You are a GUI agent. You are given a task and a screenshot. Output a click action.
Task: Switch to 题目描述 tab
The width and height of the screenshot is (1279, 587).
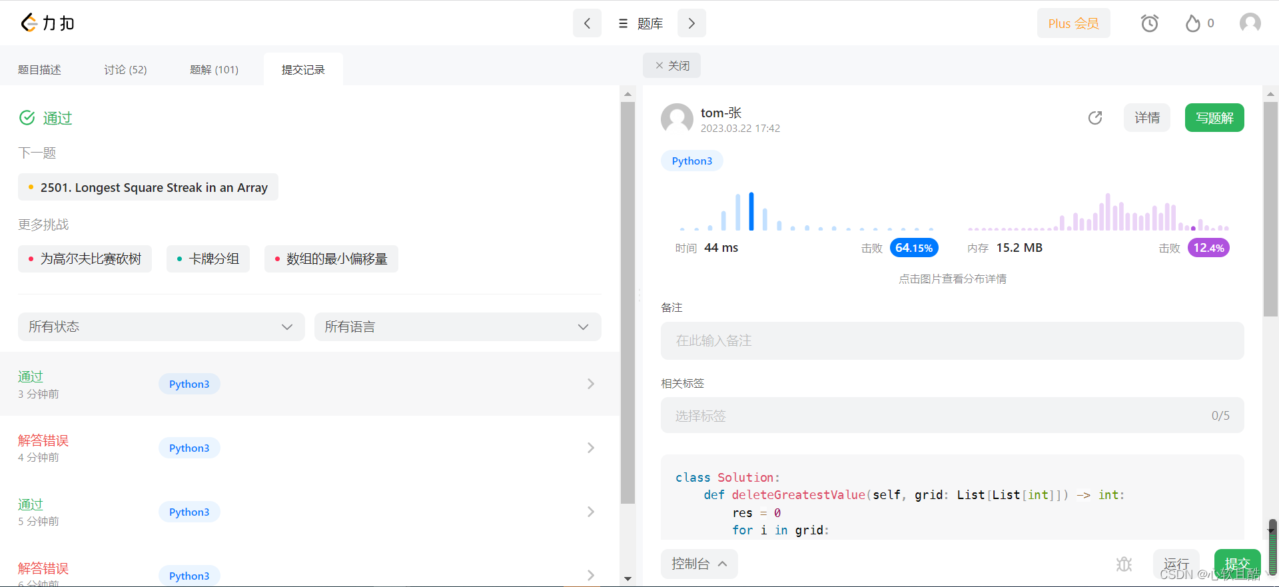click(39, 69)
